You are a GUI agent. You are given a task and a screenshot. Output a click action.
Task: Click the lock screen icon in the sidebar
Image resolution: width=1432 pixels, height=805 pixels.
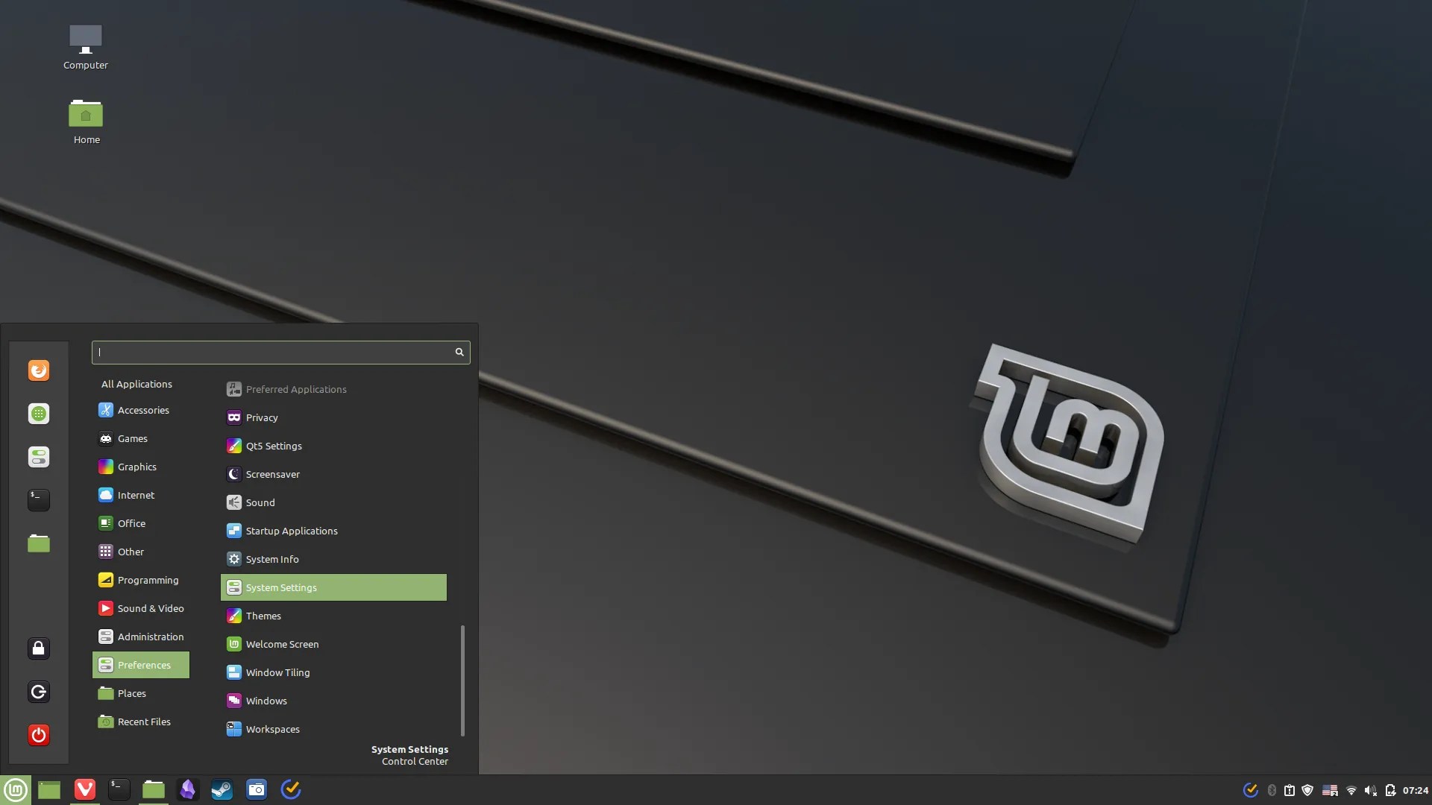pyautogui.click(x=39, y=648)
